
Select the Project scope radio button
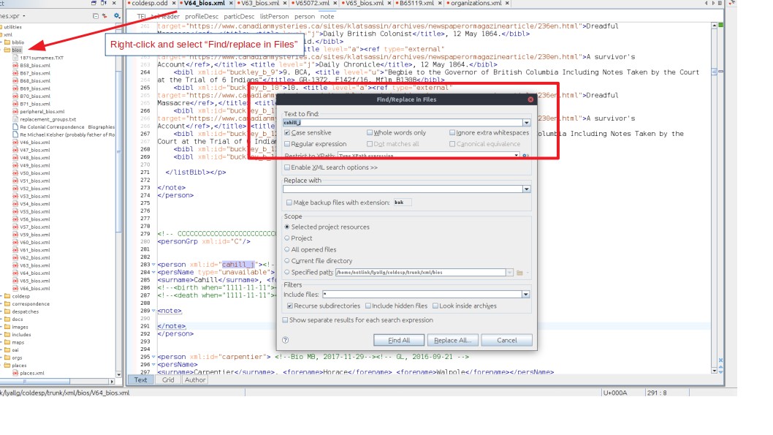tap(287, 238)
